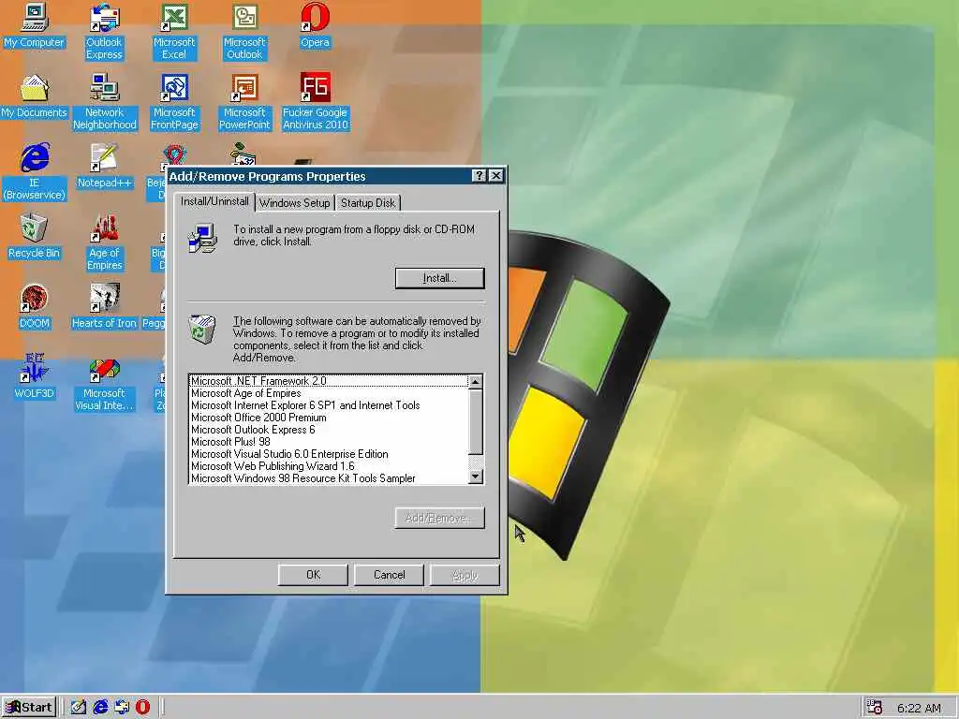Click the Install... button
959x719 pixels.
point(440,278)
